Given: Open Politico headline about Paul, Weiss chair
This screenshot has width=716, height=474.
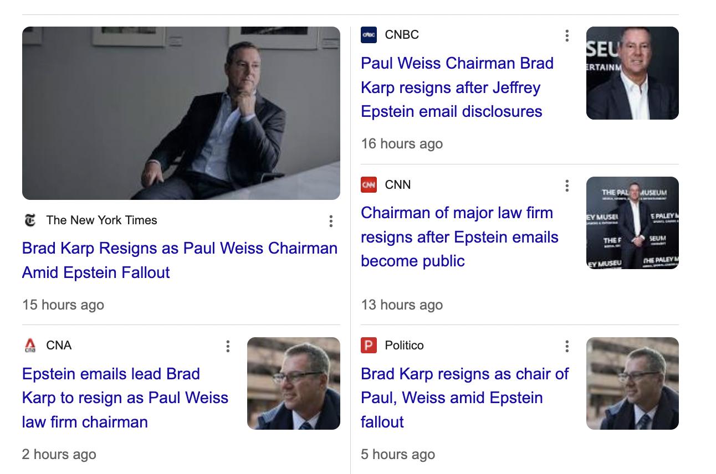Looking at the screenshot, I should pyautogui.click(x=464, y=398).
